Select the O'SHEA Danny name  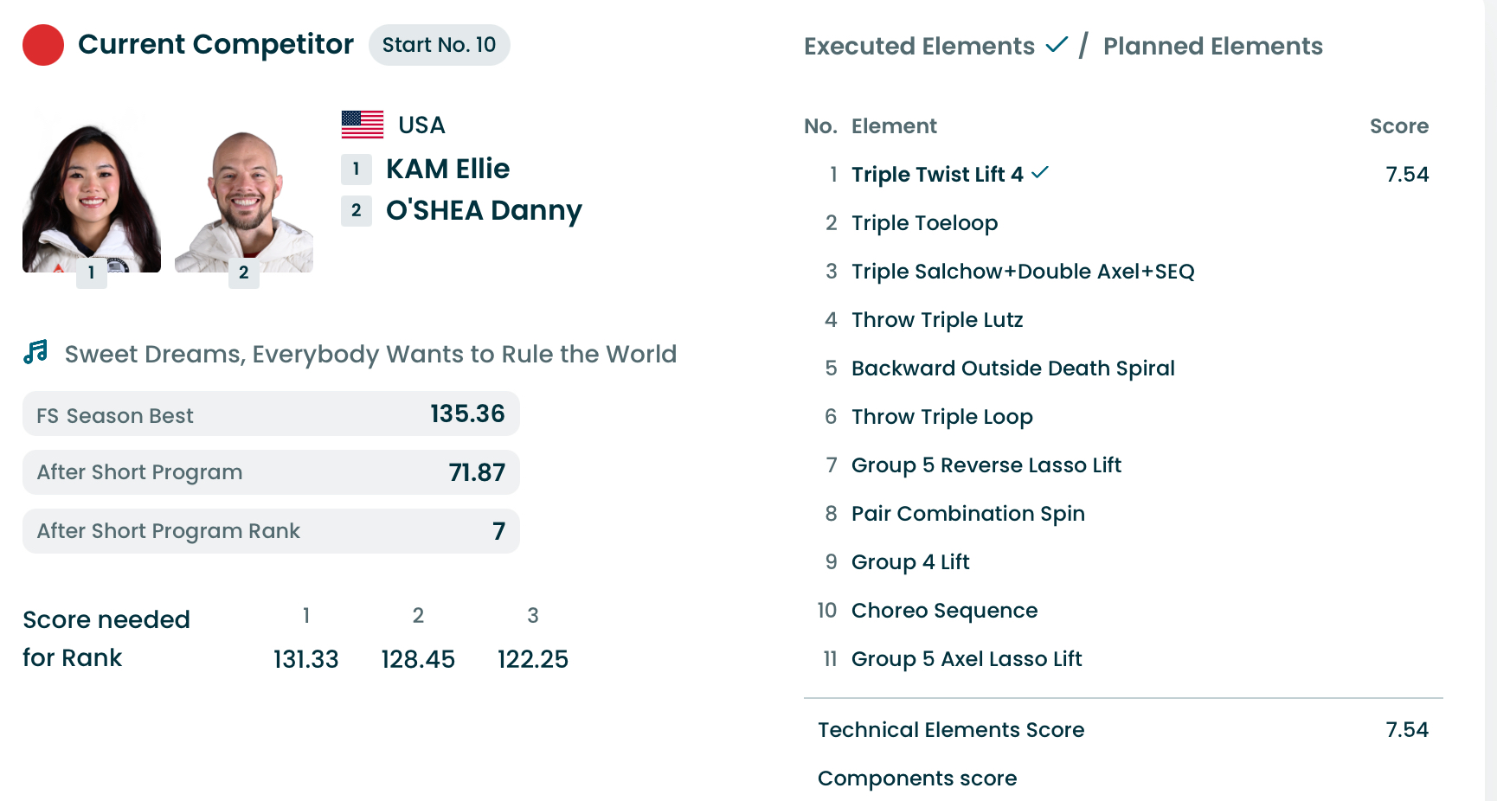click(x=484, y=210)
